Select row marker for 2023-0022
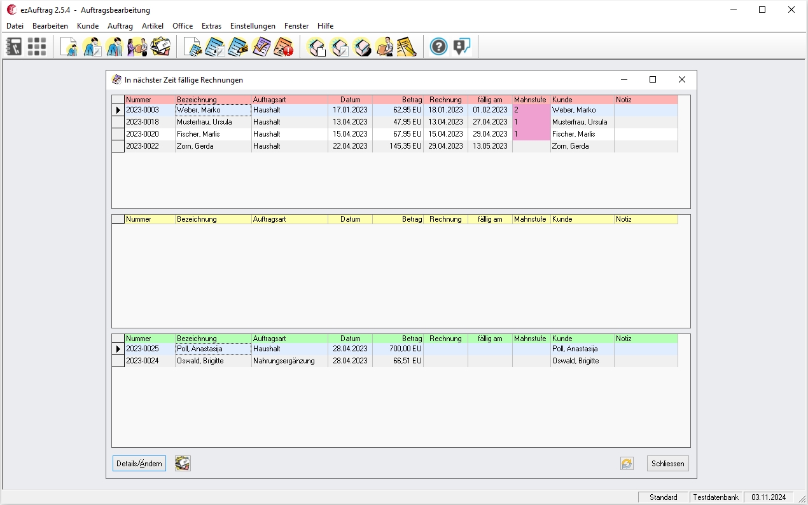This screenshot has width=808, height=505. click(118, 146)
